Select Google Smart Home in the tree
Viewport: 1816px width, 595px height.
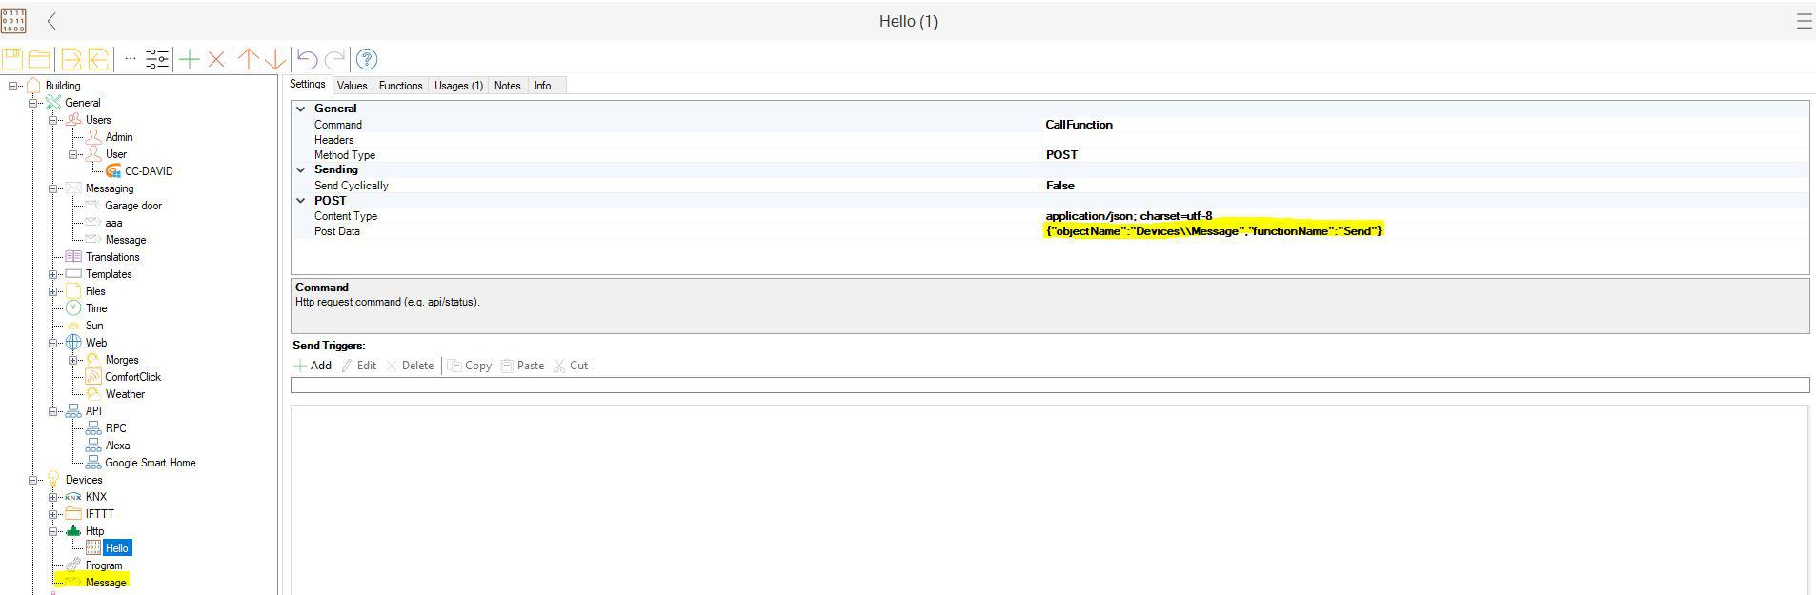[150, 463]
